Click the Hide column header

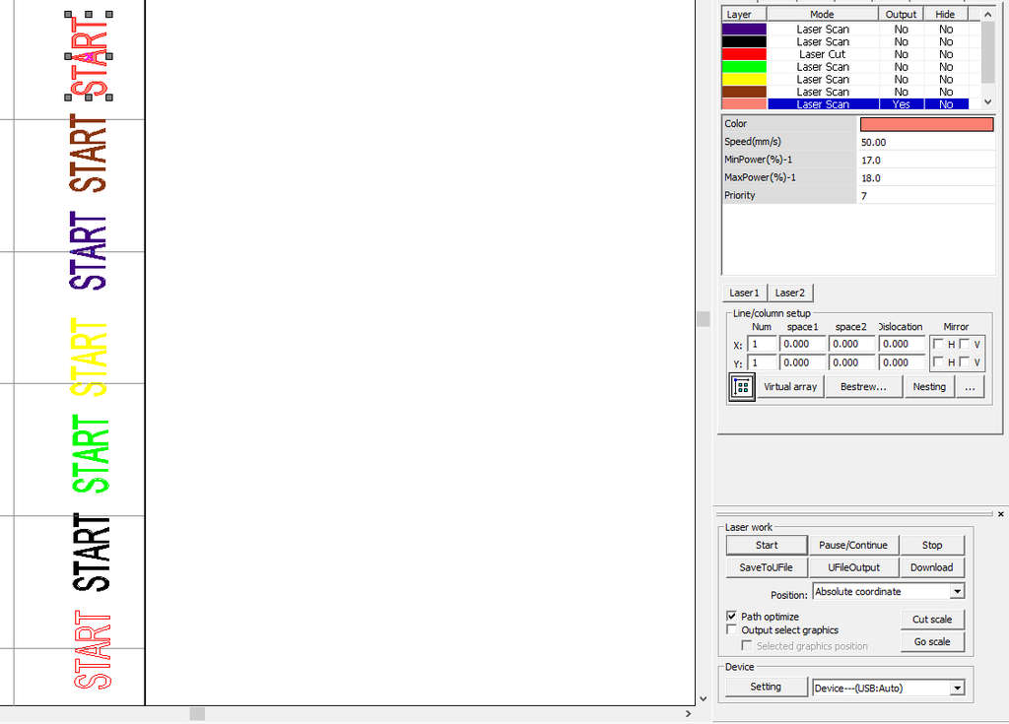click(945, 14)
